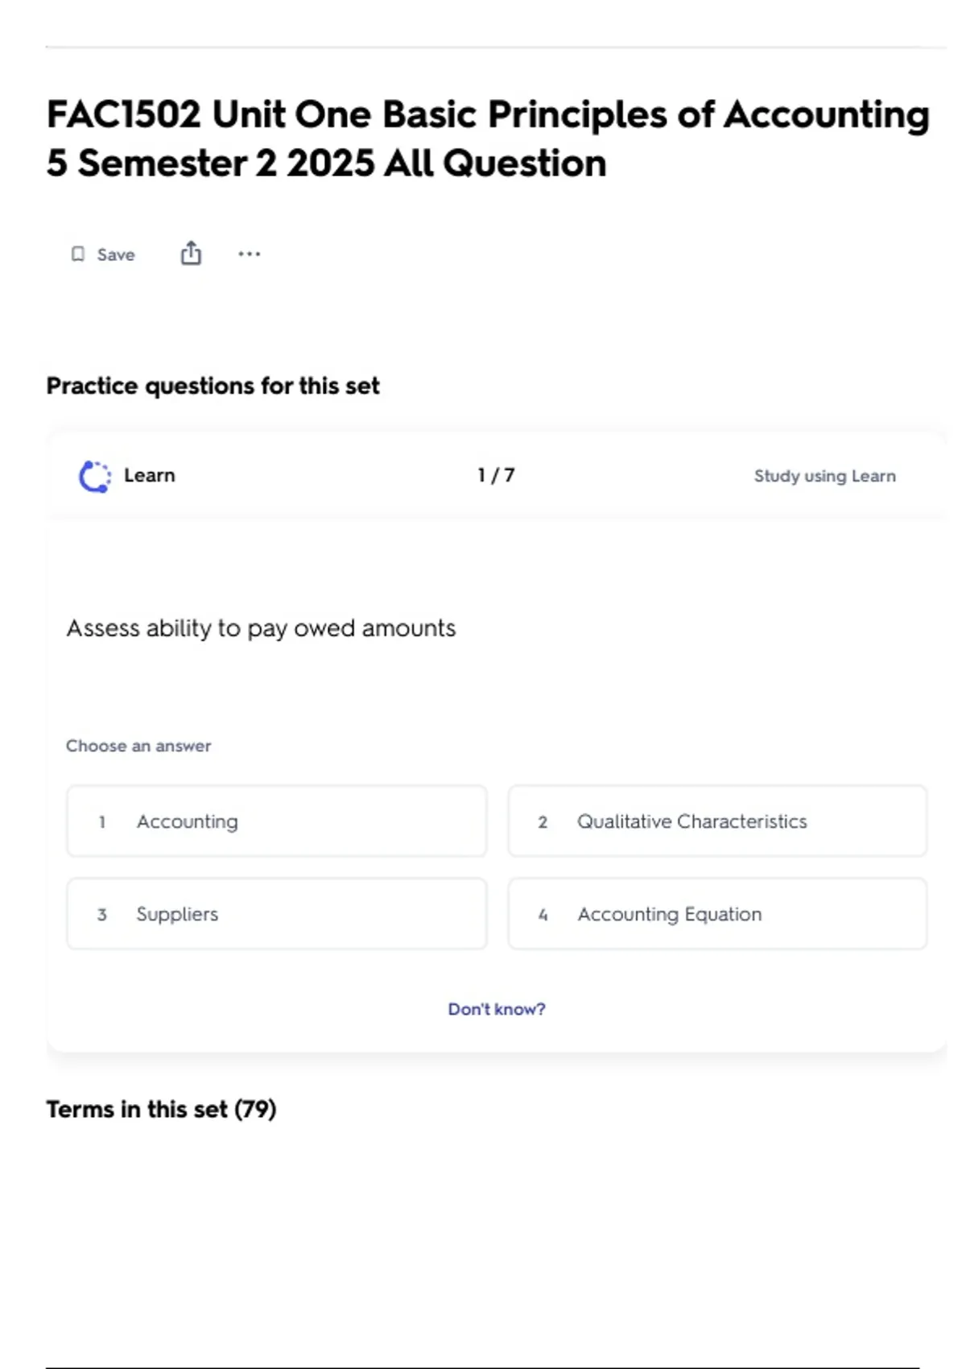Click the 1 / 7 progress counter

click(496, 476)
